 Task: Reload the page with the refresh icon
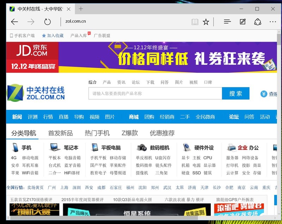coord(48,22)
